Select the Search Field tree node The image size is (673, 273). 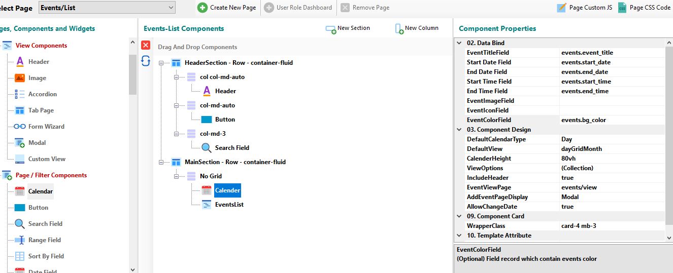(x=231, y=148)
